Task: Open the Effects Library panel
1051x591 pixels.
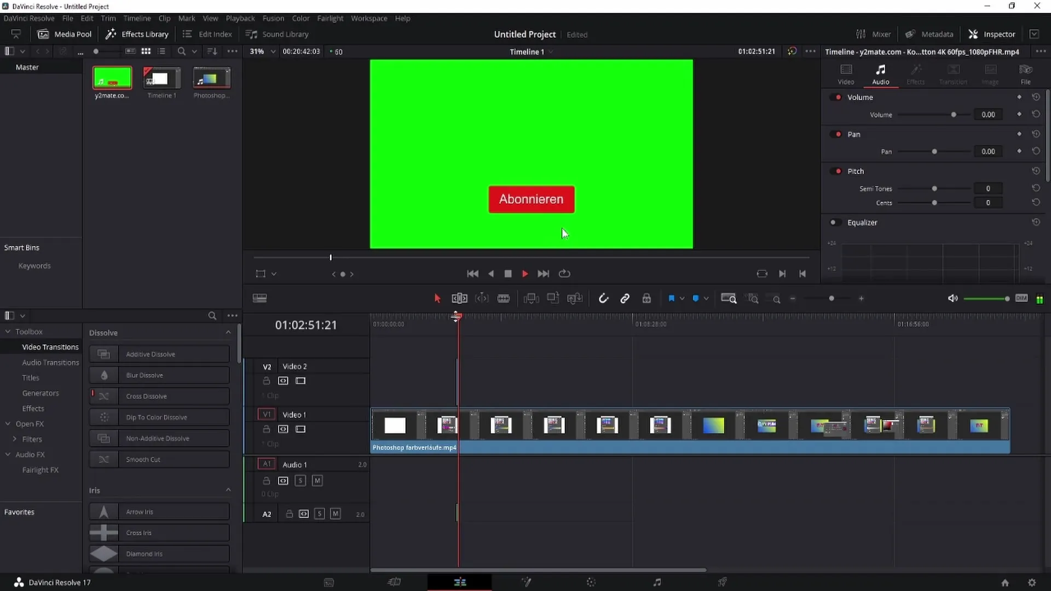Action: click(137, 34)
